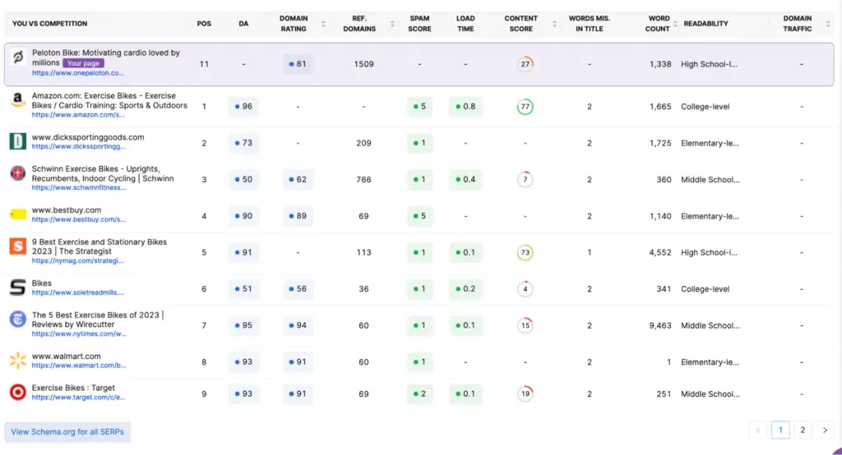842x455 pixels.
Task: Click You vs Competition header
Action: coord(49,24)
